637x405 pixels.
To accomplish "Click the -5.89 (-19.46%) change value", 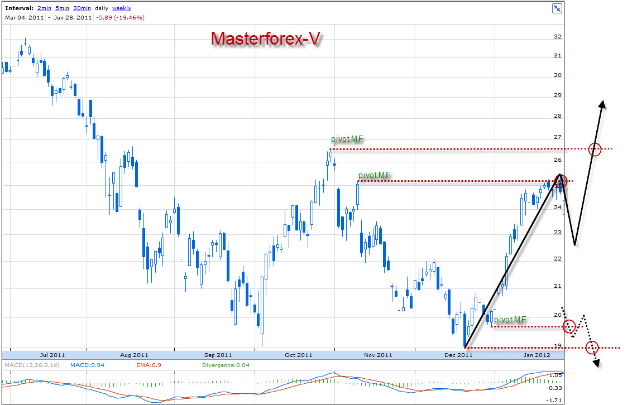I will (x=120, y=17).
